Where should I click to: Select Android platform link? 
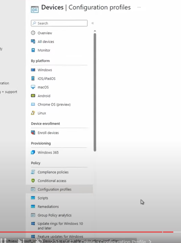(44, 96)
